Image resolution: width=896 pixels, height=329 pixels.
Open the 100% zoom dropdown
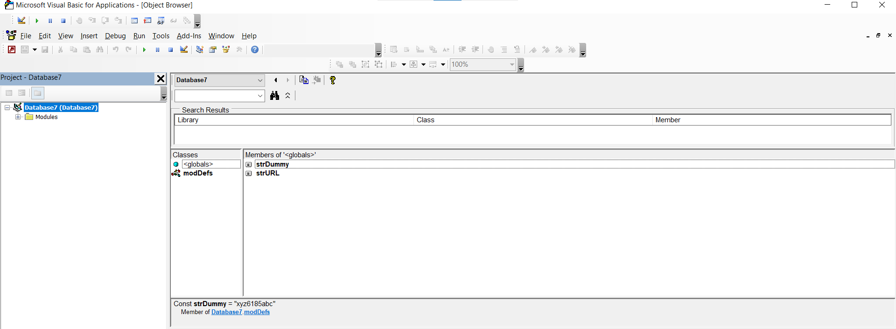[512, 64]
